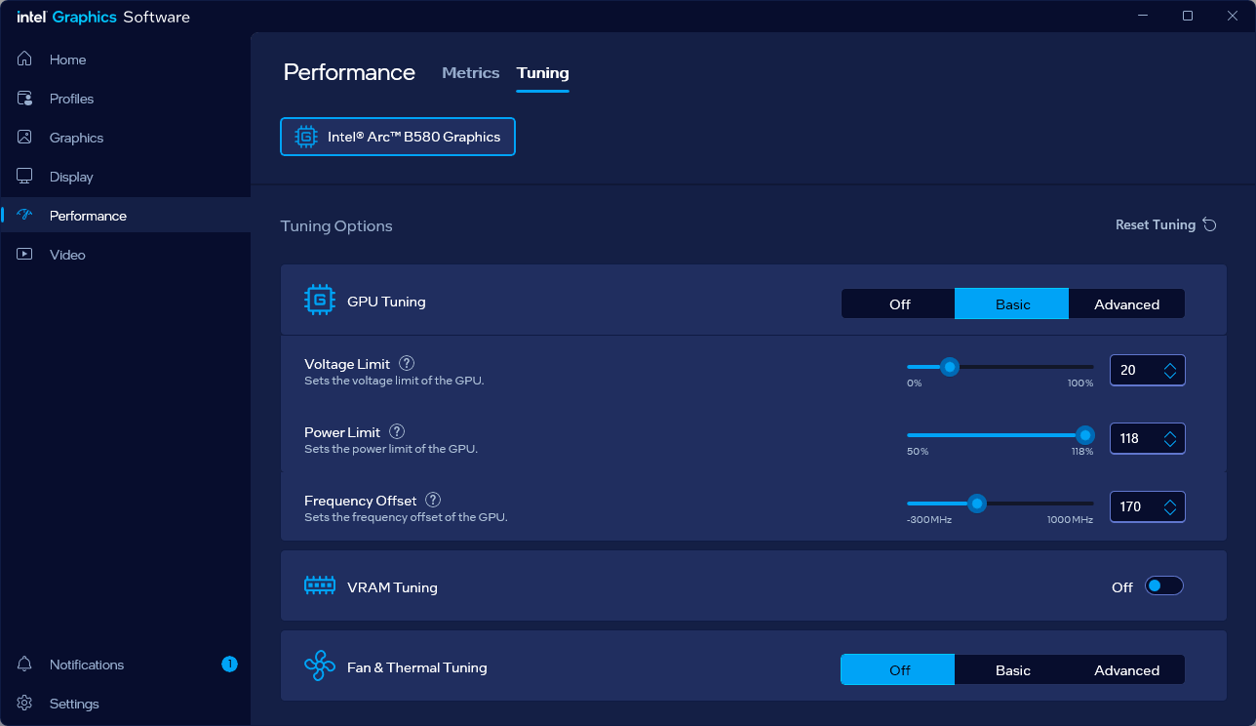
Task: Click "Sets the voltage limit of the GPU." text
Action: [394, 381]
